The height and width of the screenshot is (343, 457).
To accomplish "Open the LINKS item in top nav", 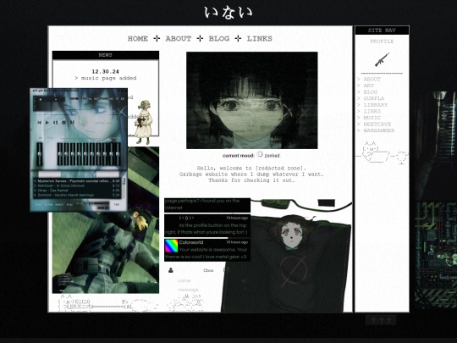I will coord(260,39).
